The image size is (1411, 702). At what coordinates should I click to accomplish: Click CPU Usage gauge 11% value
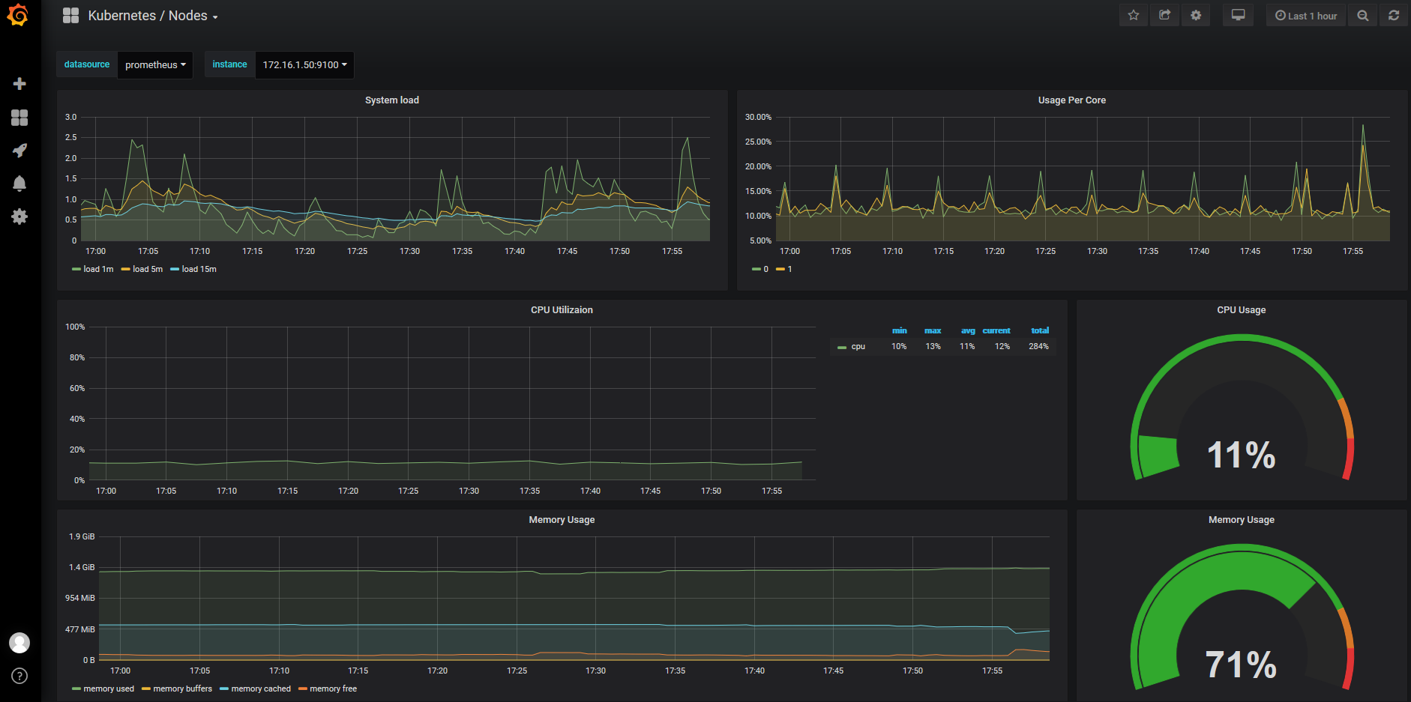tap(1241, 455)
